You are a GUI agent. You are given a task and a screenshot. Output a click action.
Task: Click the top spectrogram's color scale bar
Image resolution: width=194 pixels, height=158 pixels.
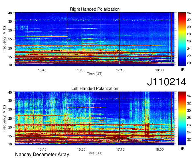coord(182,39)
